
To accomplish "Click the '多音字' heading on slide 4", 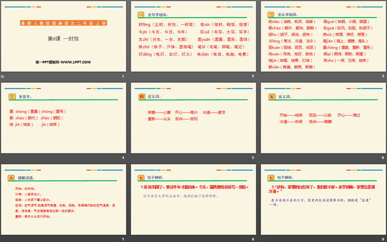I will (25, 96).
